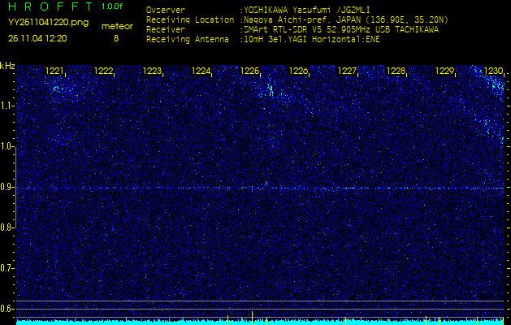Image resolution: width=511 pixels, height=325 pixels.
Task: Click the cyan signal level strip at bottom
Action: (260, 322)
